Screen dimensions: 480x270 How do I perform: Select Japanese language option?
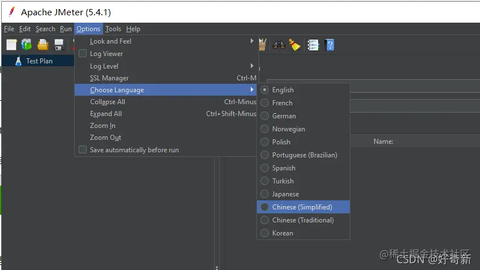(303, 194)
